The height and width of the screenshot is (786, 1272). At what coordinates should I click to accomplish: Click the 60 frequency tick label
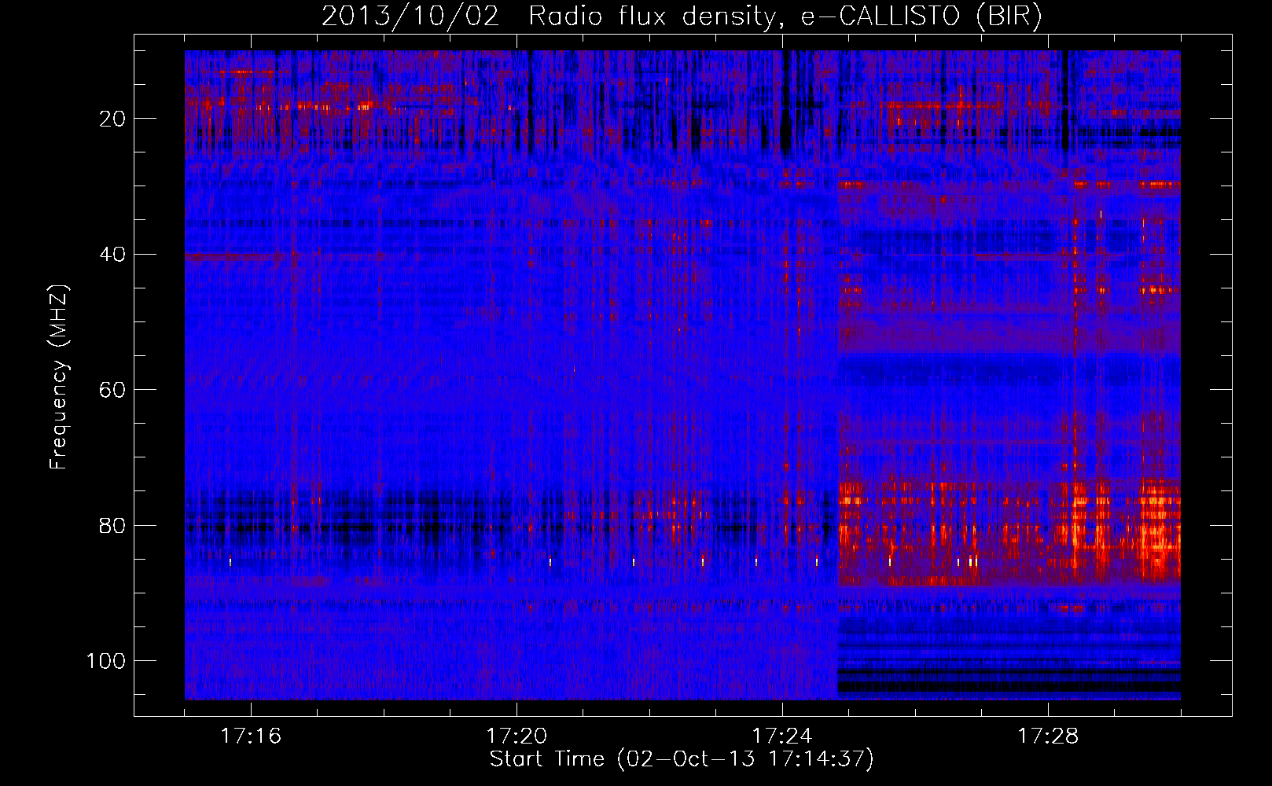tap(112, 391)
